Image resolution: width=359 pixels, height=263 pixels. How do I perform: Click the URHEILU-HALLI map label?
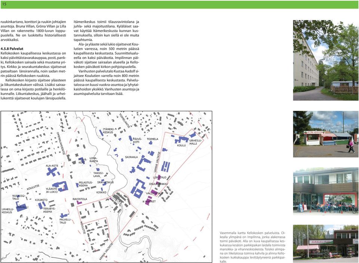point(195,142)
